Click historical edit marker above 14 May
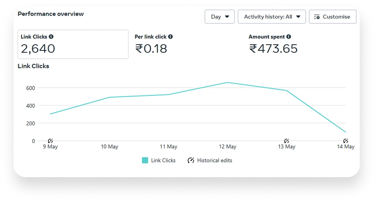 (x=346, y=141)
